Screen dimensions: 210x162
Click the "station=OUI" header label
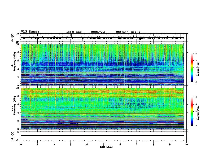(x=98, y=32)
